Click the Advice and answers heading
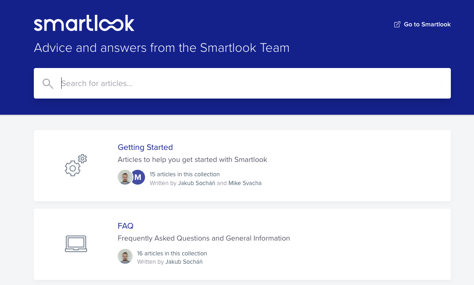474x285 pixels. tap(161, 48)
